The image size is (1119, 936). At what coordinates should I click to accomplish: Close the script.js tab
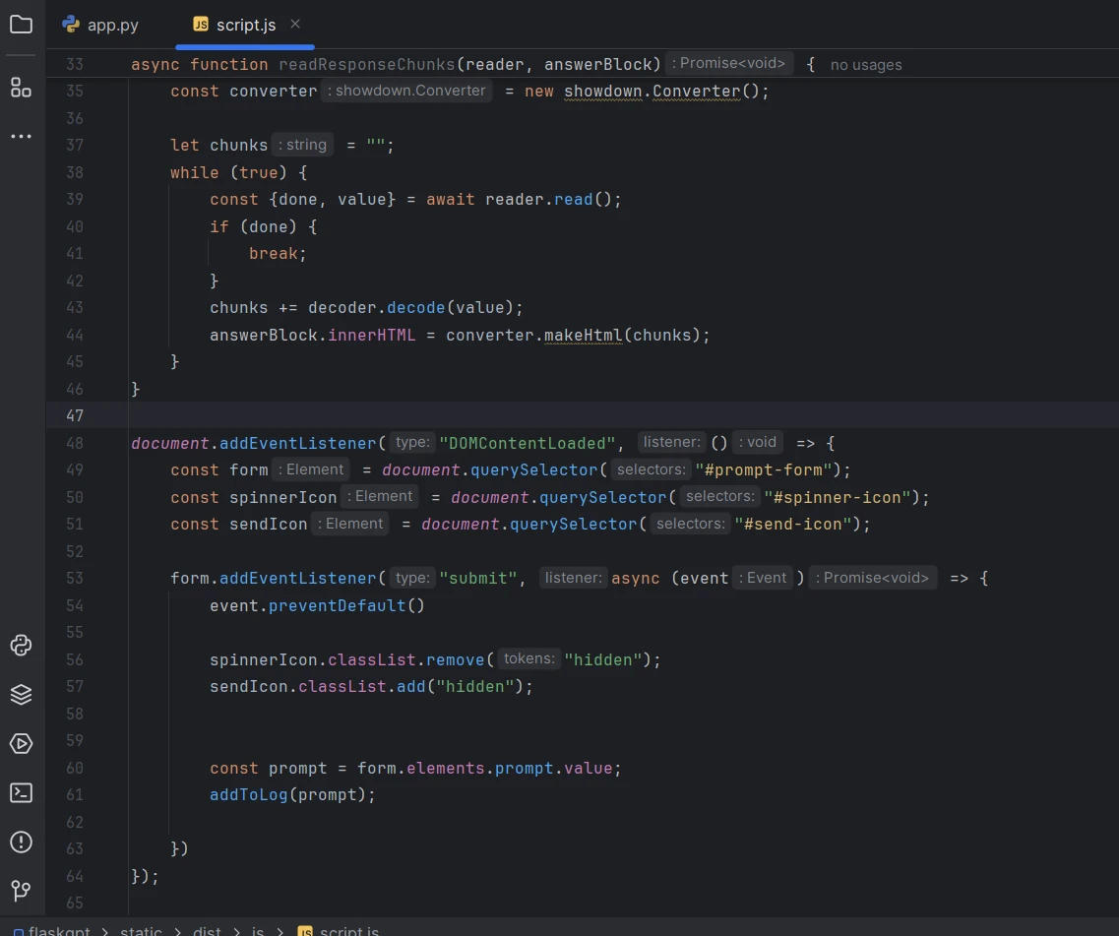[295, 24]
